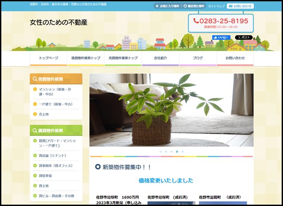Click green bullet icon beside 貸土地
This screenshot has width=283, height=206.
(x=35, y=186)
